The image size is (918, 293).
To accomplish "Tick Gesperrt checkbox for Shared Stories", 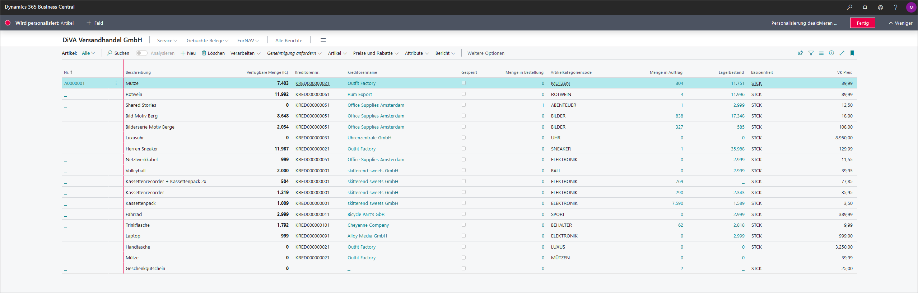I will coord(463,105).
